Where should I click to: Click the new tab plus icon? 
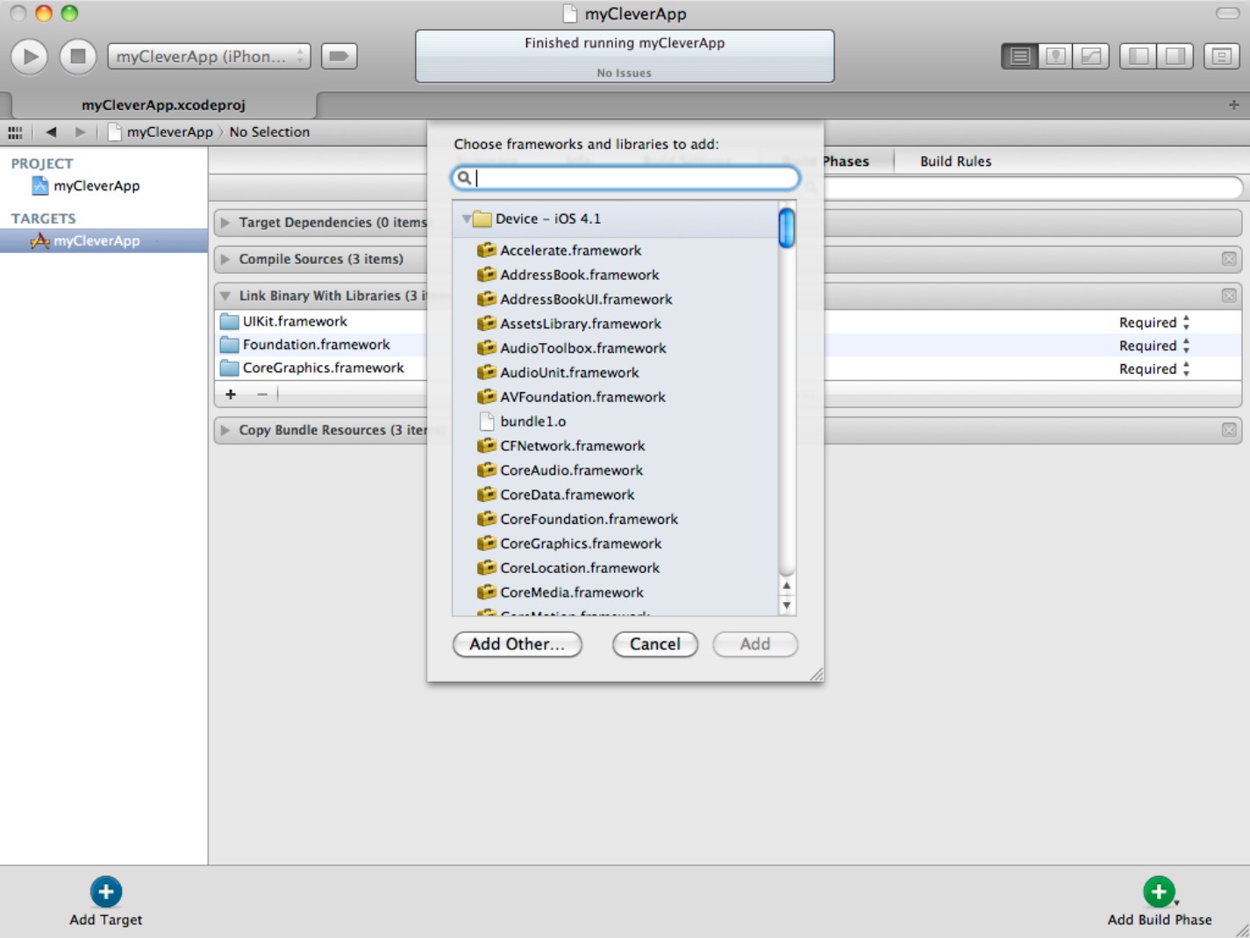[1233, 104]
